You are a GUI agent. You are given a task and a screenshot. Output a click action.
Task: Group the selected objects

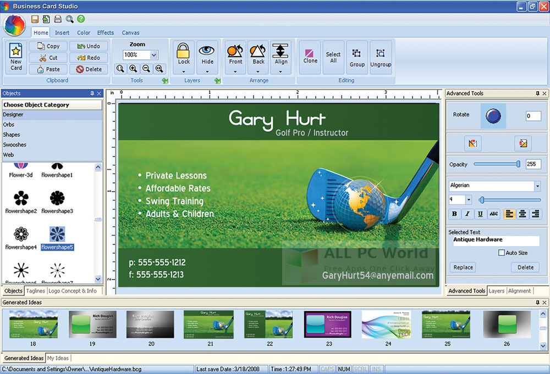[357, 57]
